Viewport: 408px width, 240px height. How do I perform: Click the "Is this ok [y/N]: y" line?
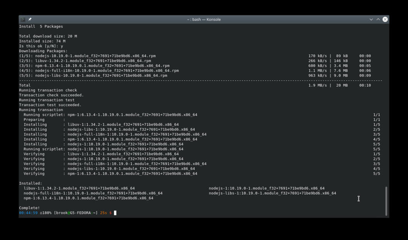point(41,46)
